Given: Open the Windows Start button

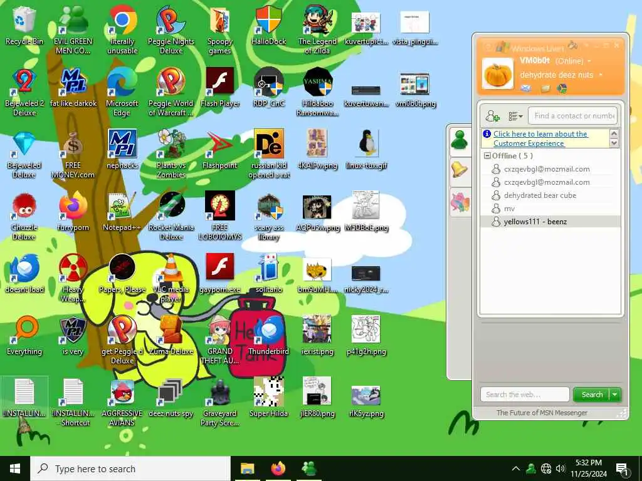Looking at the screenshot, I should pyautogui.click(x=15, y=468).
